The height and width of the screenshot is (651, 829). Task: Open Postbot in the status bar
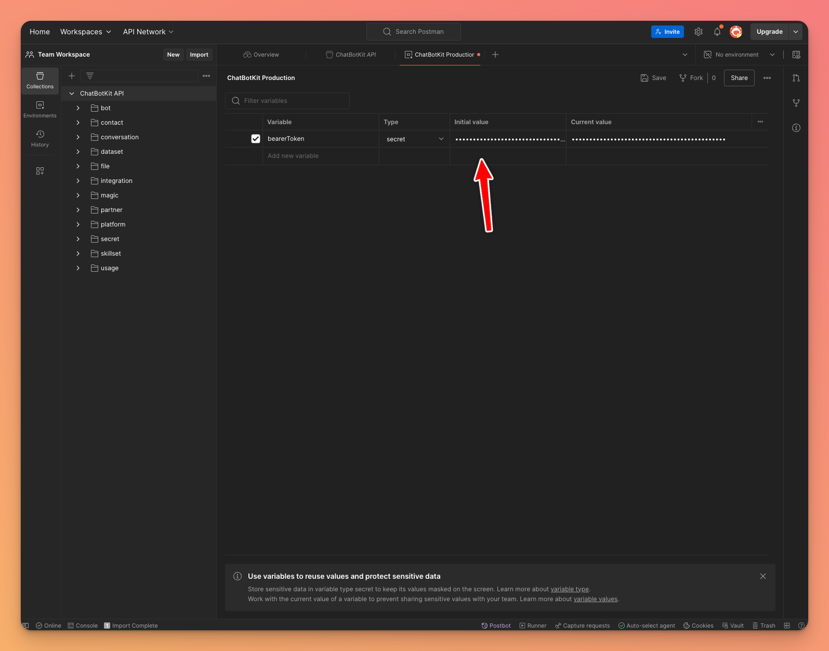pos(496,626)
